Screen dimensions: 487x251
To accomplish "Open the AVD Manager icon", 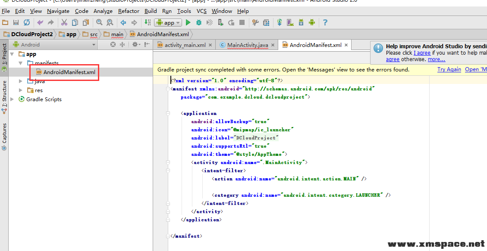I will 290,23.
